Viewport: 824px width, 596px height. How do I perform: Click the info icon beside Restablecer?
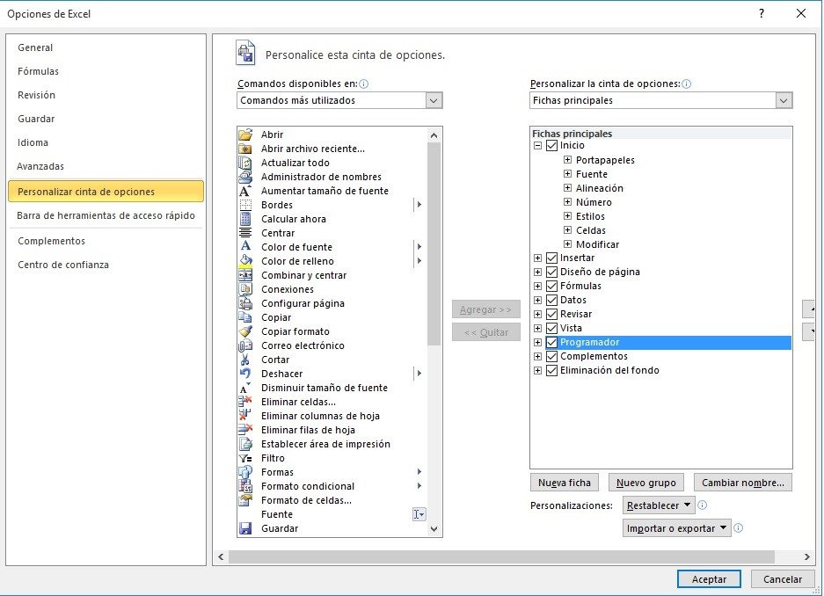click(702, 505)
